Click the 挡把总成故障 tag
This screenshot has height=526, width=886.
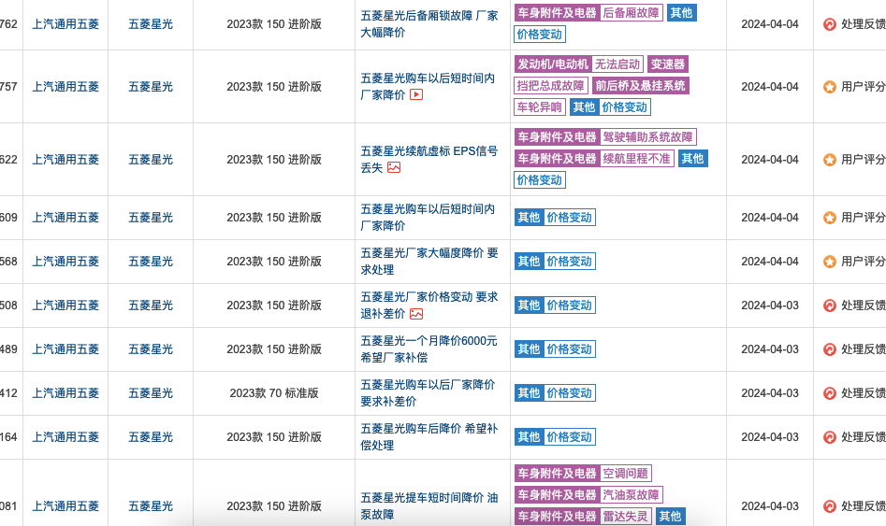(x=551, y=86)
